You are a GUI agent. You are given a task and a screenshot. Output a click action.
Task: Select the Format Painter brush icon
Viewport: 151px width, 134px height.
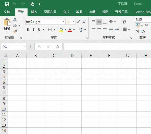[15, 31]
